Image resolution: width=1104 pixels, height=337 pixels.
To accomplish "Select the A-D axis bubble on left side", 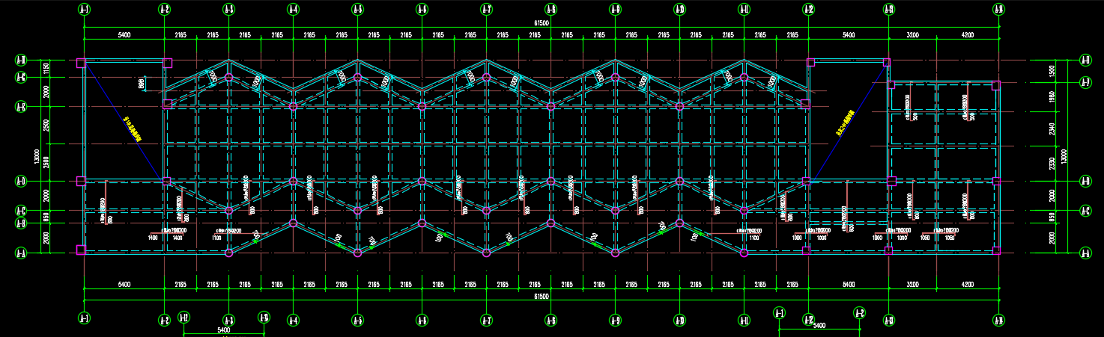I will [22, 181].
